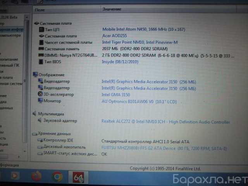Image resolution: width=248 pixels, height=186 pixels.
Task: Click the Системная плата group header icon
Action: coord(36,23)
